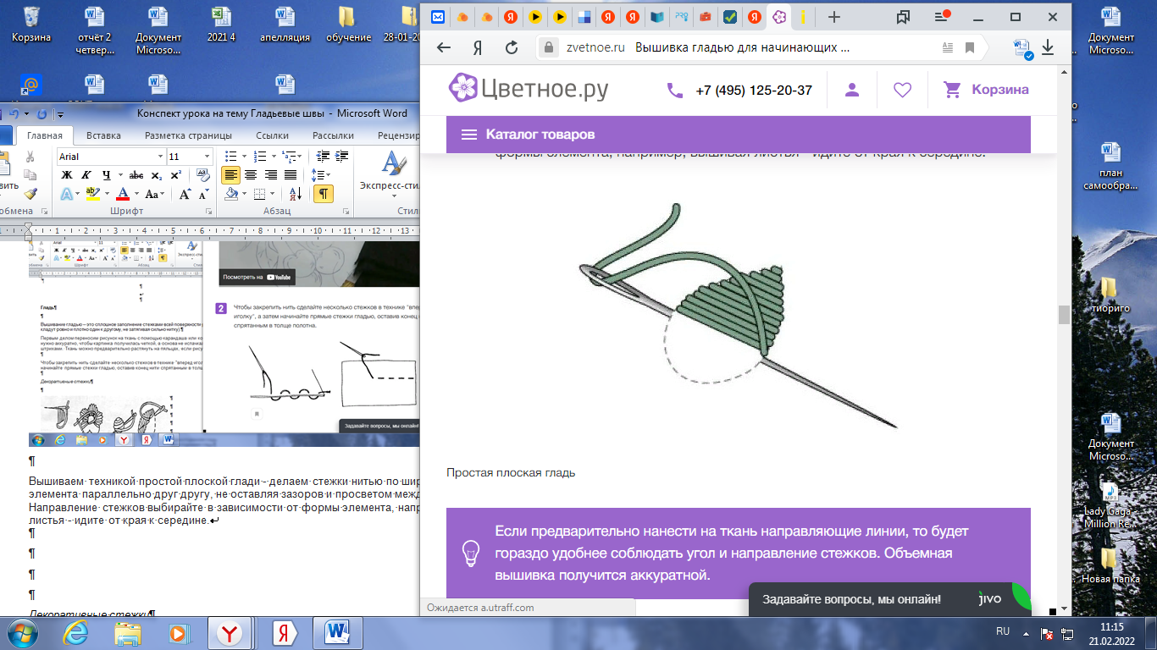The width and height of the screenshot is (1157, 650).
Task: Click Italic (К) in Word ribbon
Action: pyautogui.click(x=86, y=175)
